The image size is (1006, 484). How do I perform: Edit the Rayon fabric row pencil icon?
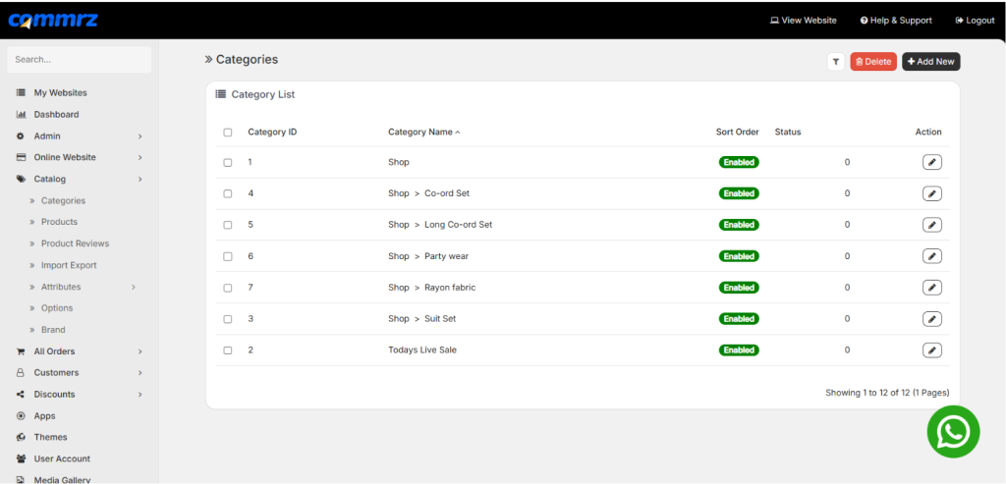coord(932,288)
